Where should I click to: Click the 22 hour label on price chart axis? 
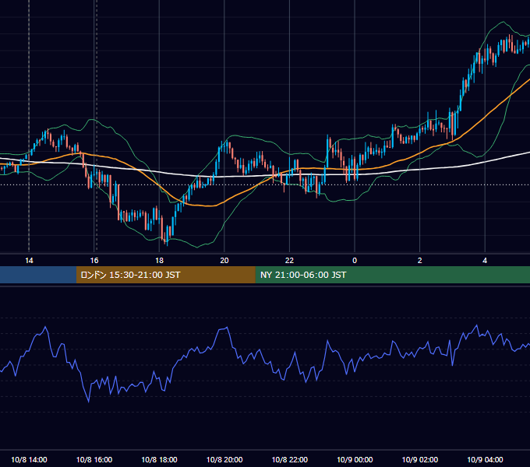[289, 261]
